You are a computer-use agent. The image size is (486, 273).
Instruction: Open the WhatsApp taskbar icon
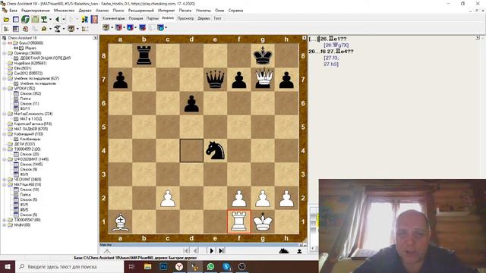pos(210,266)
